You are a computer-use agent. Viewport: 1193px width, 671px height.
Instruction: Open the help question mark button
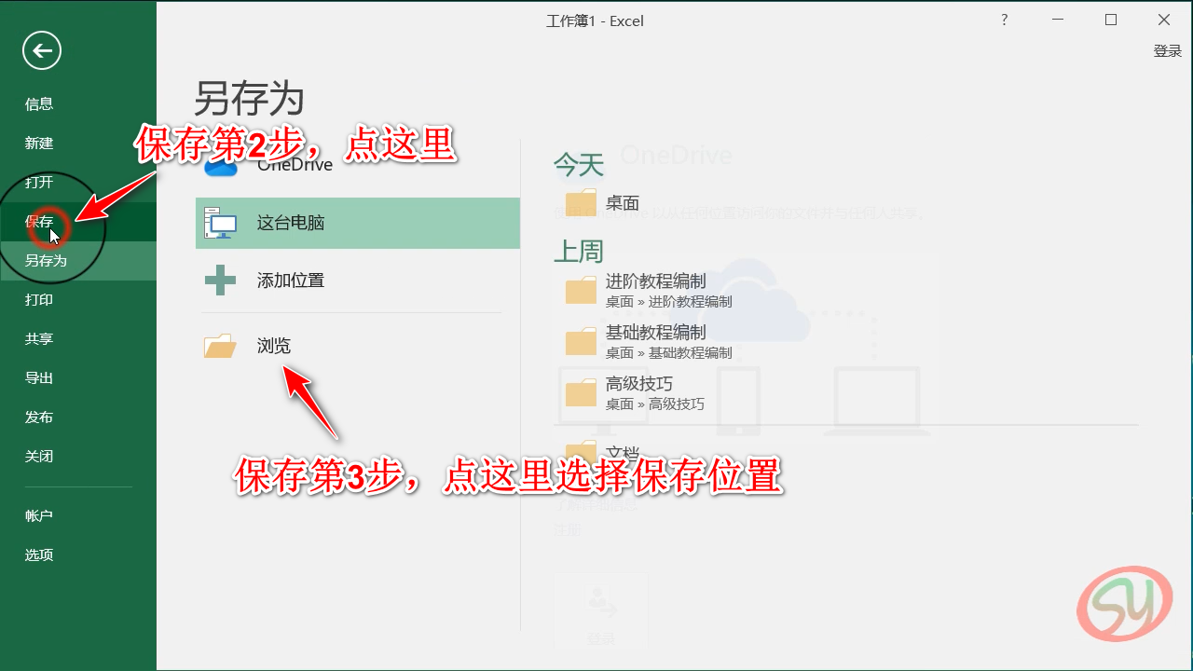tap(1004, 20)
